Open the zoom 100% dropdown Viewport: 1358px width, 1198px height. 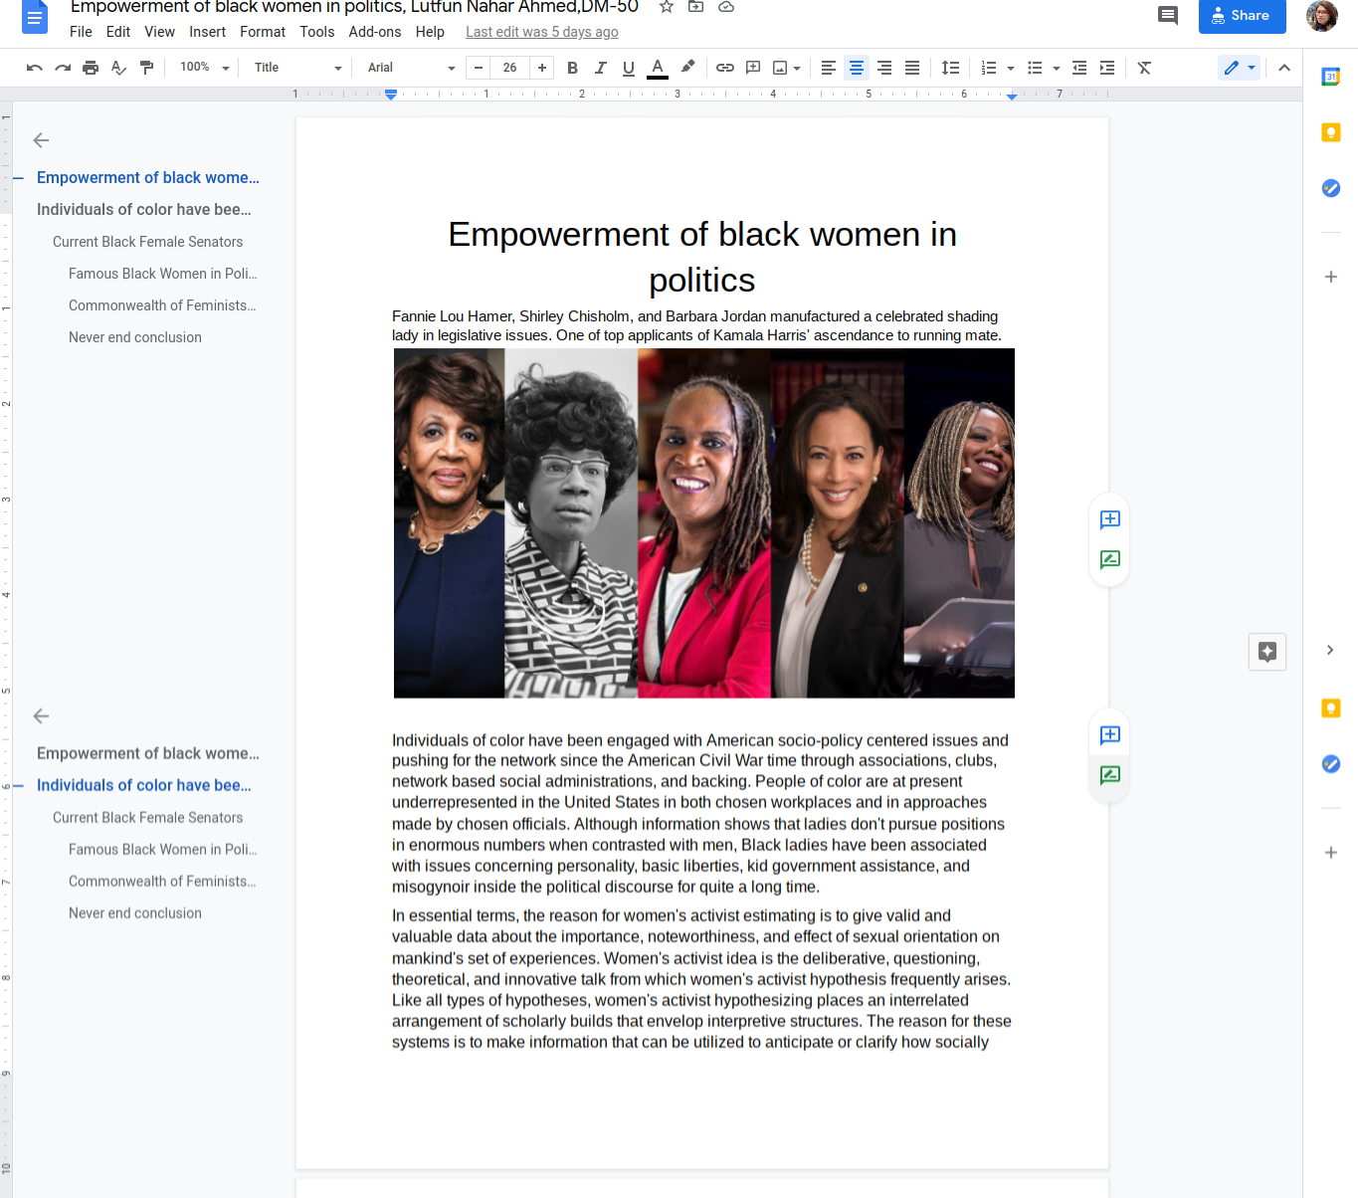[204, 68]
